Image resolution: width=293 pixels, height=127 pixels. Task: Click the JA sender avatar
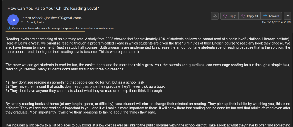(13, 20)
